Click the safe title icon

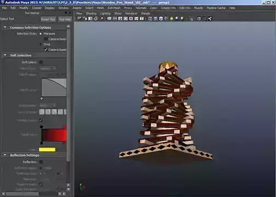pos(142,19)
